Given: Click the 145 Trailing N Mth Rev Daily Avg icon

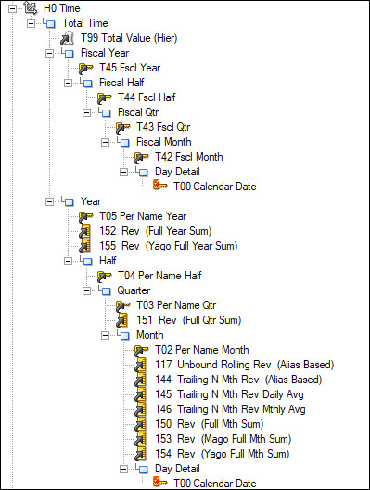Looking at the screenshot, I should (x=141, y=394).
